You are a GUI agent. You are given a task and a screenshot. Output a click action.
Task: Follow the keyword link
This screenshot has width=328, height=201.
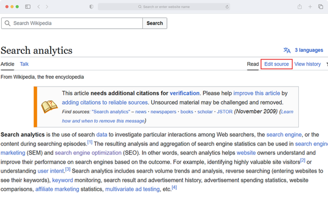62,180
